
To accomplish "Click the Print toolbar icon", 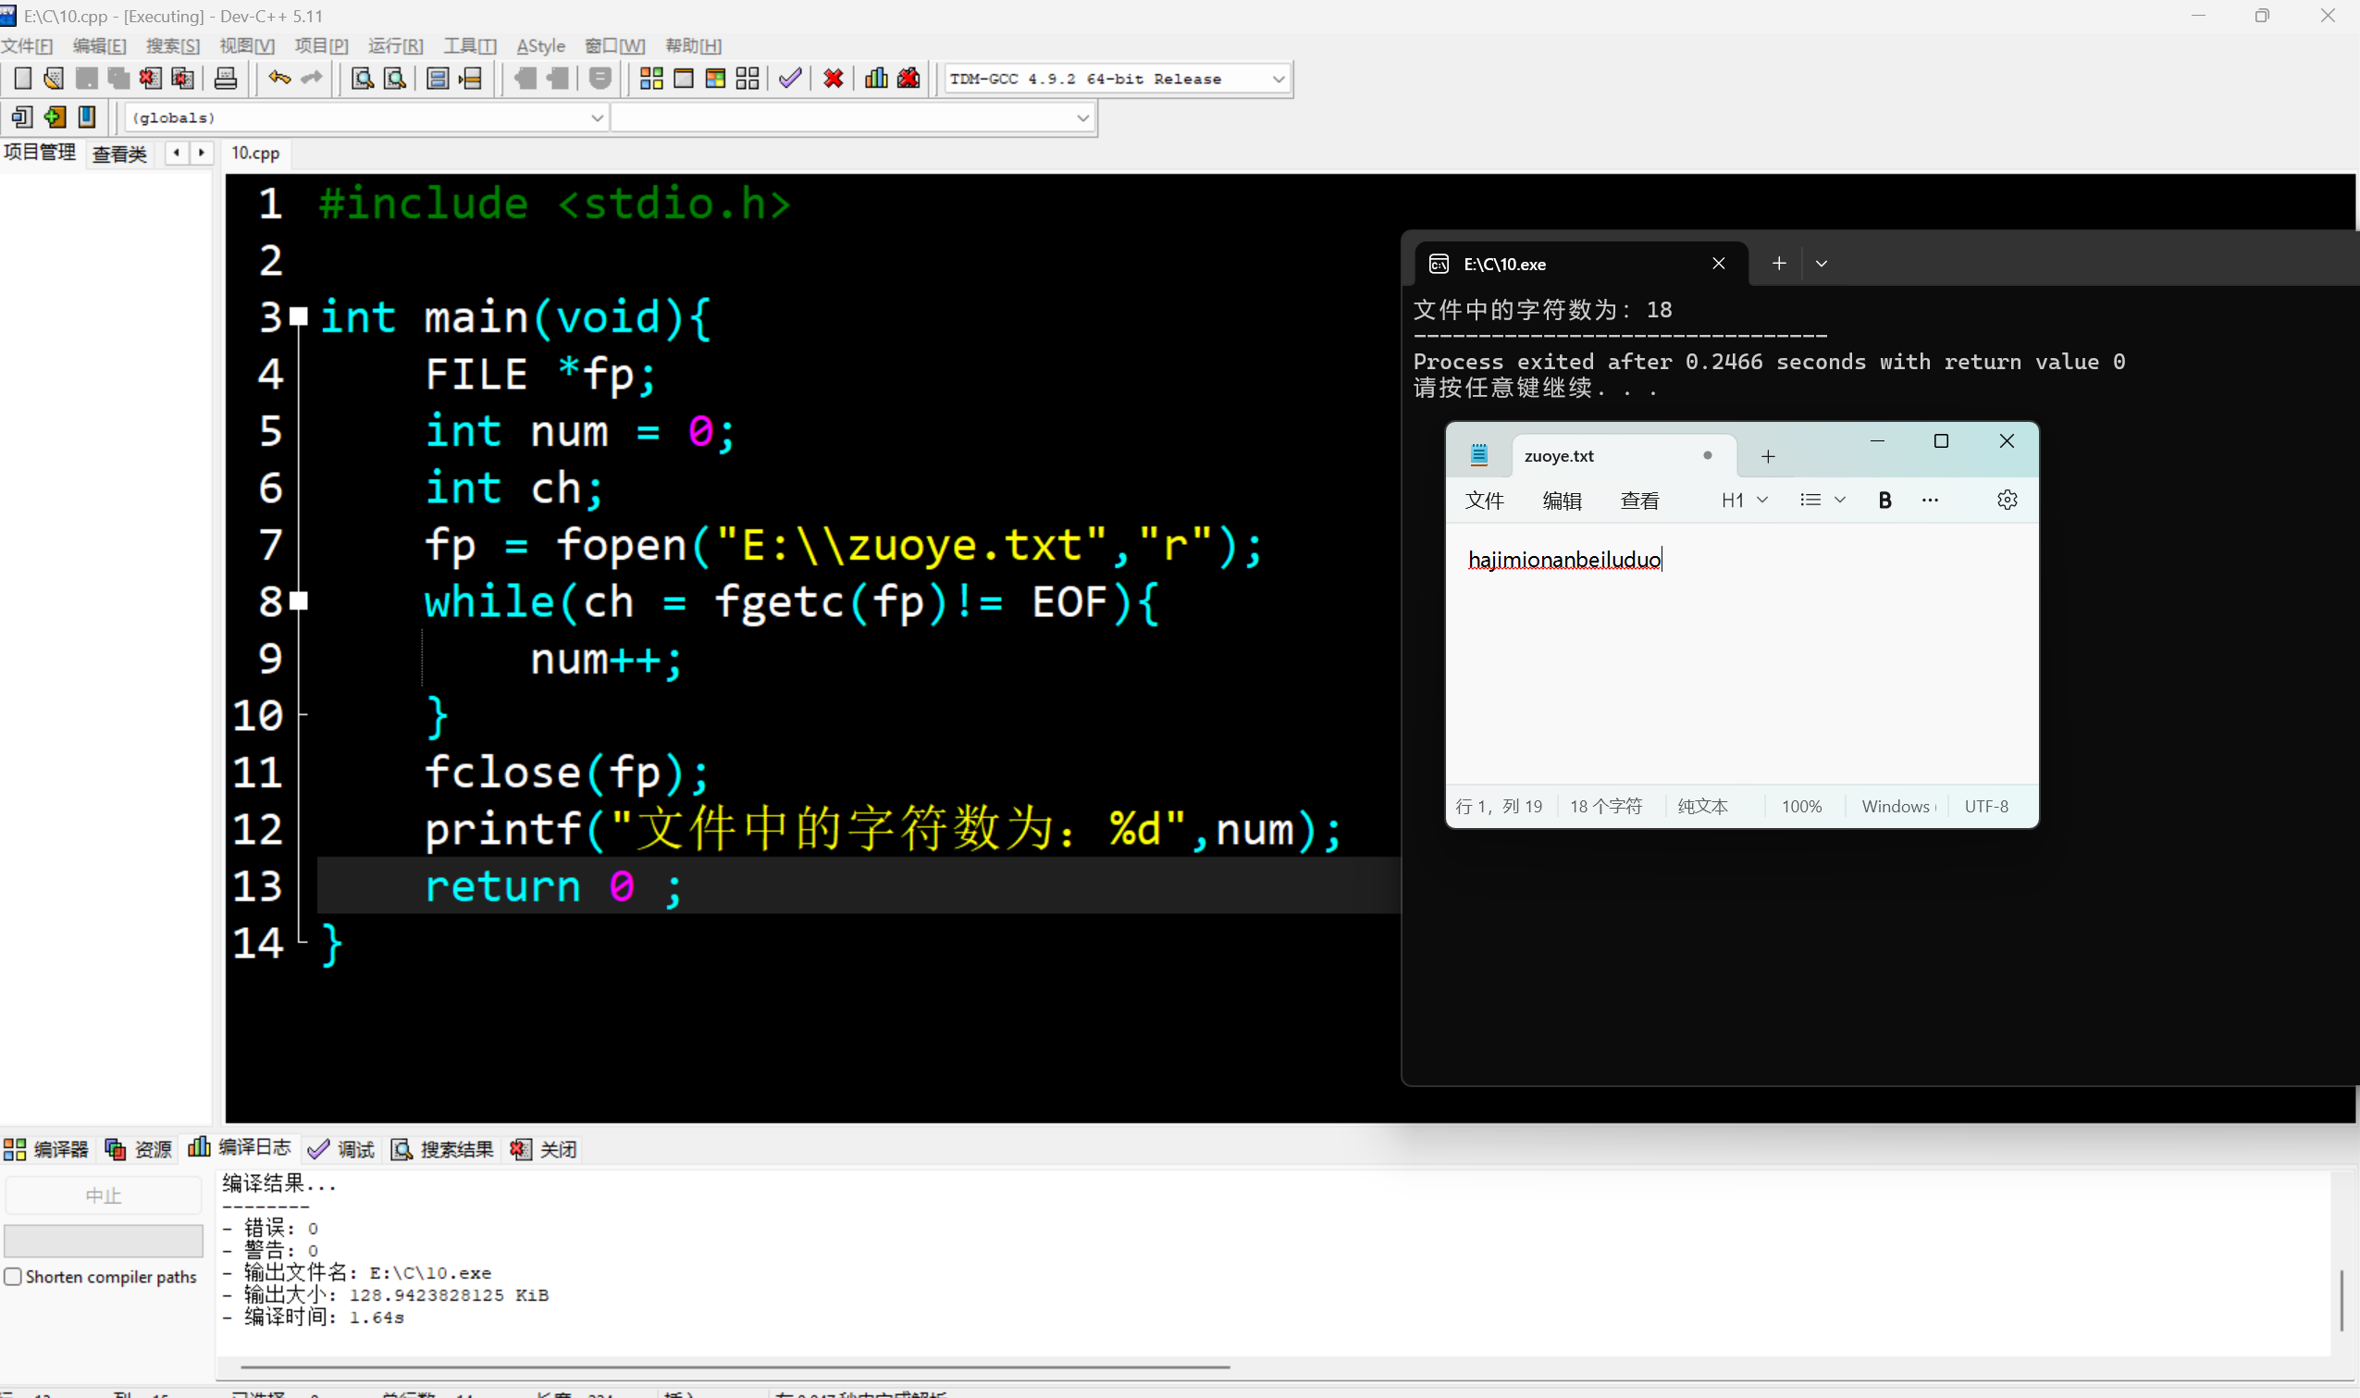I will click(226, 80).
